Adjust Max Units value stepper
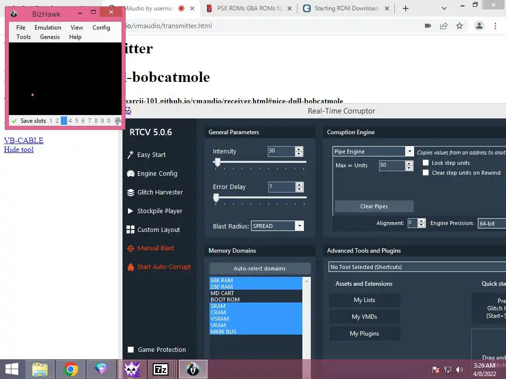The width and height of the screenshot is (506, 379). click(x=409, y=165)
